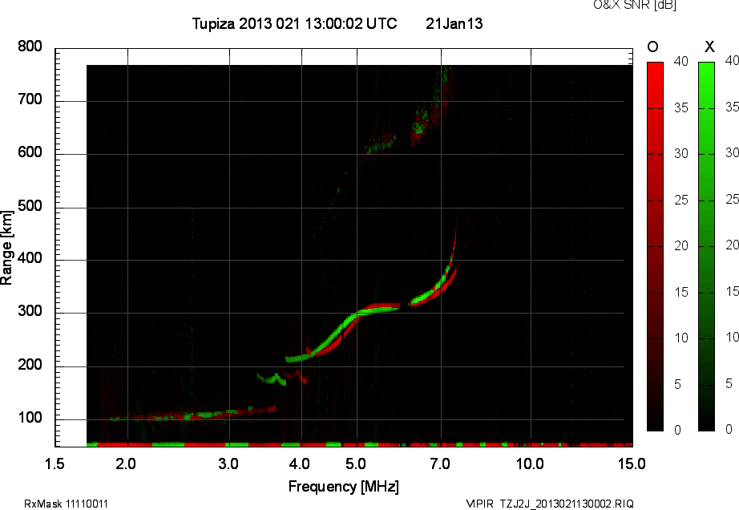
Task: Click the 'Range [km]' axis title
Action: click(6, 248)
